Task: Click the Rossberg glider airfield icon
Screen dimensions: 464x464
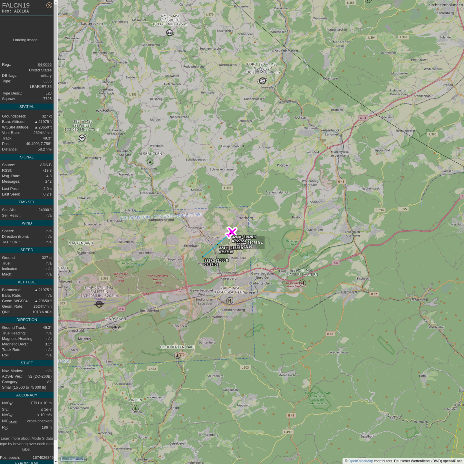Action: click(x=170, y=33)
